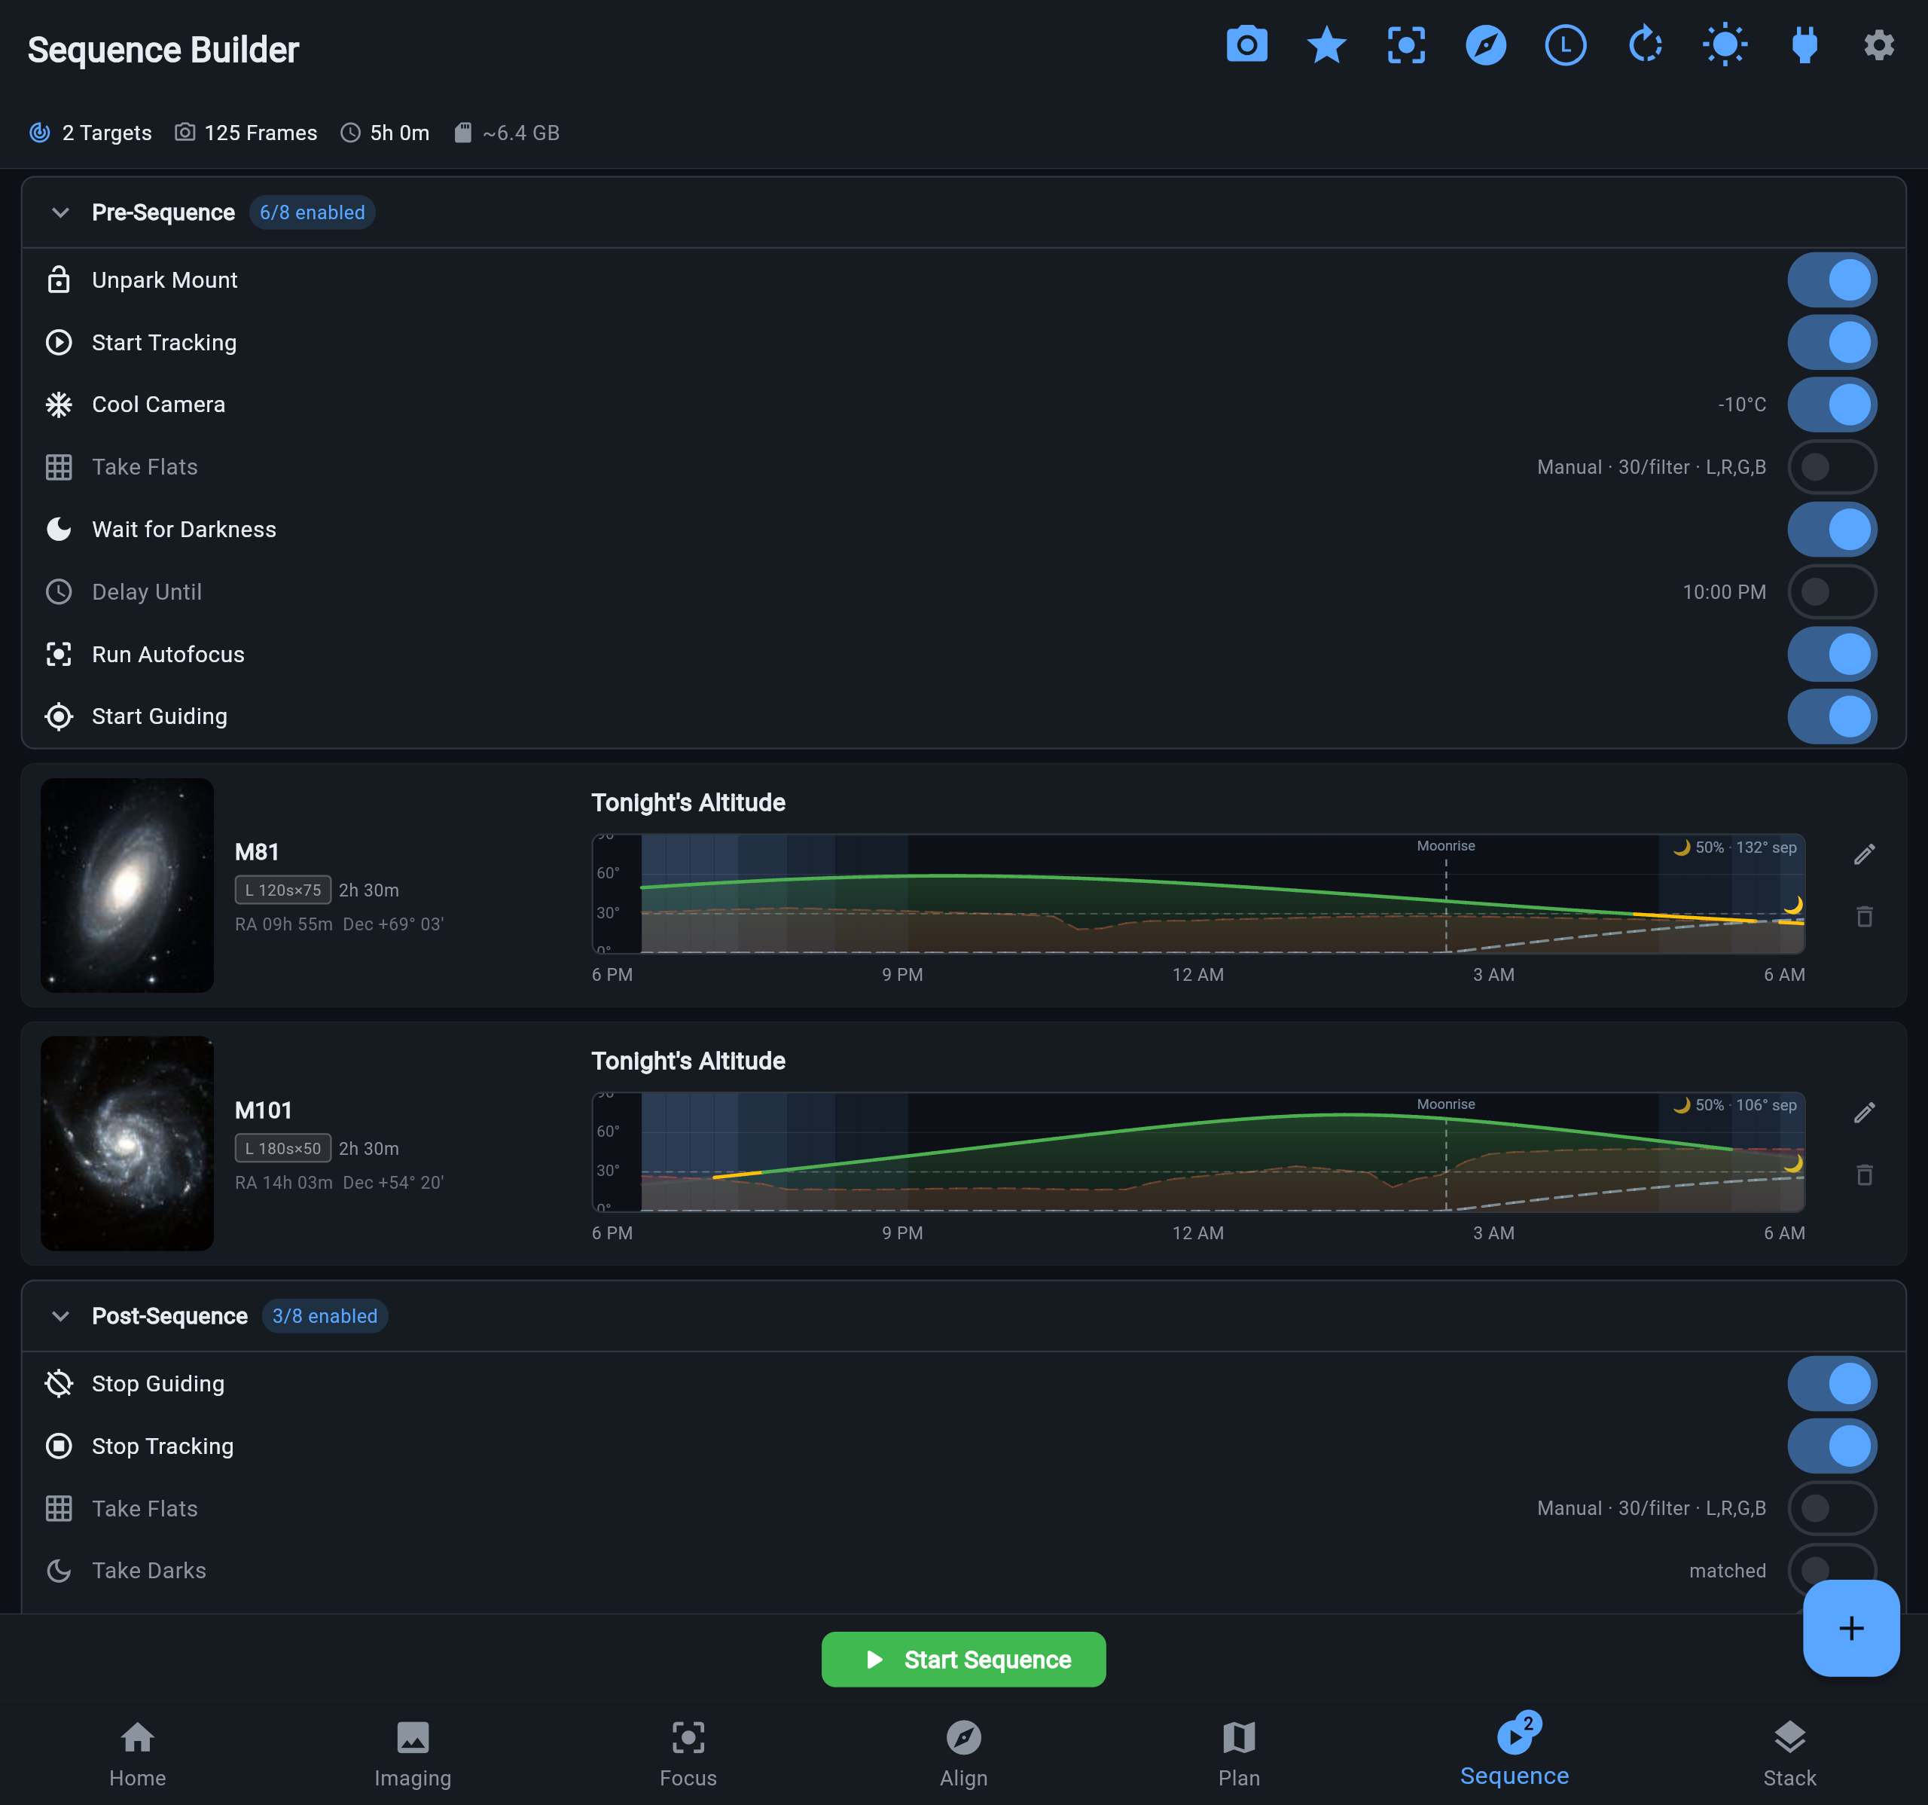Open the Imaging tab

coord(413,1754)
